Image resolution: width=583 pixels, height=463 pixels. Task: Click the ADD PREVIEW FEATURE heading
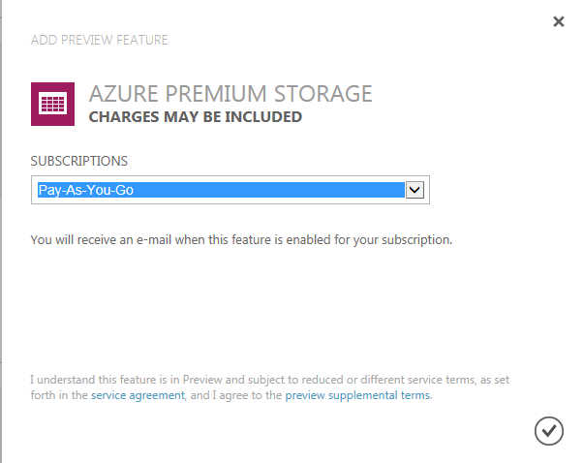pos(100,40)
